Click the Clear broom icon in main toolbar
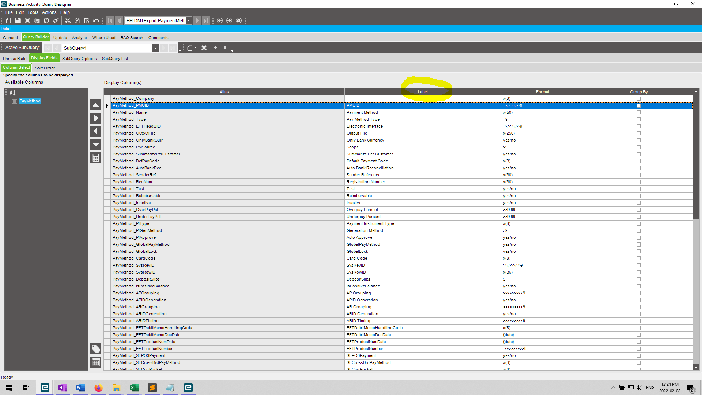This screenshot has width=702, height=395. 56,20
